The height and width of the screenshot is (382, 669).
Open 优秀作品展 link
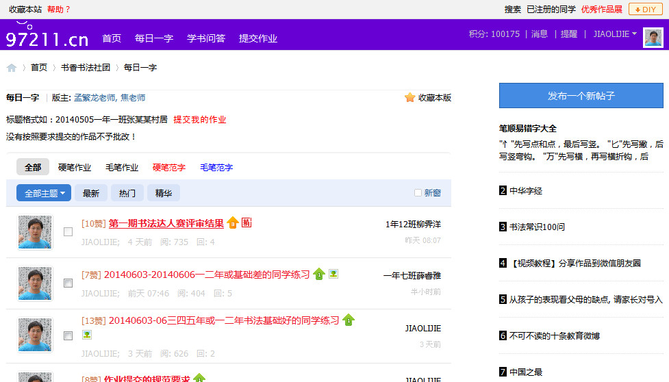click(602, 10)
